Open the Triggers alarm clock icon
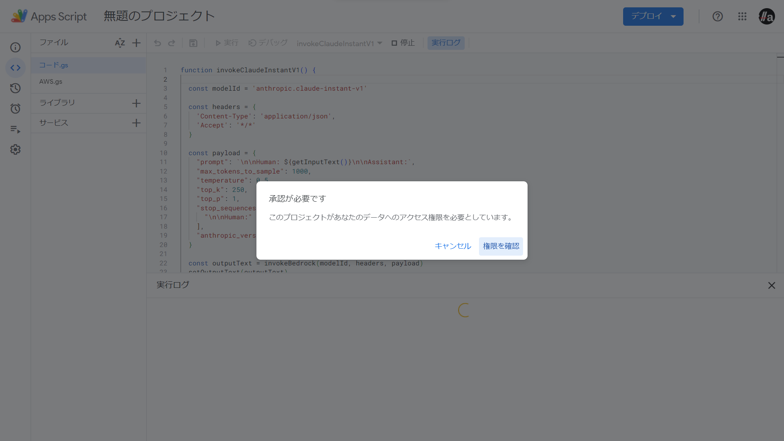The image size is (784, 441). (16, 109)
